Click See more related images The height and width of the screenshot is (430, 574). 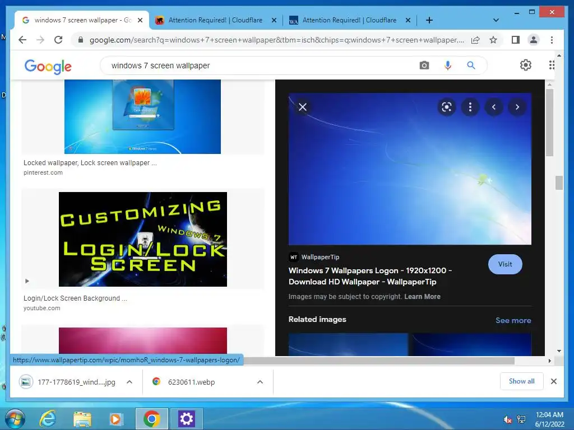tap(513, 320)
